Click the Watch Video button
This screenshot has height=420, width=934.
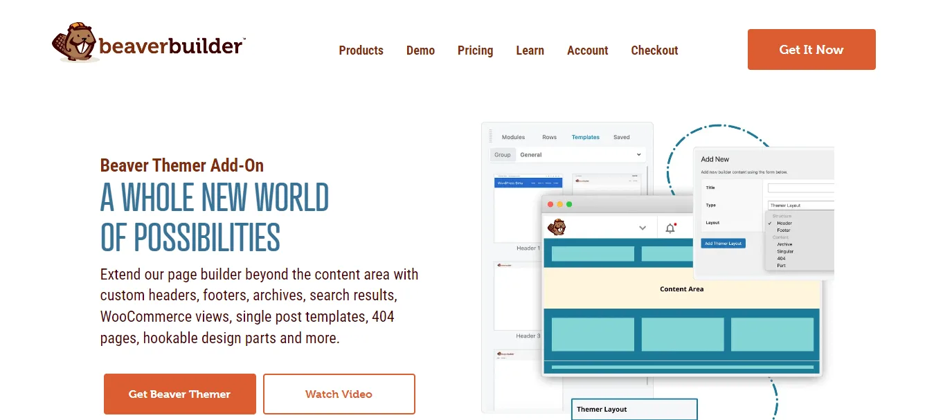339,394
